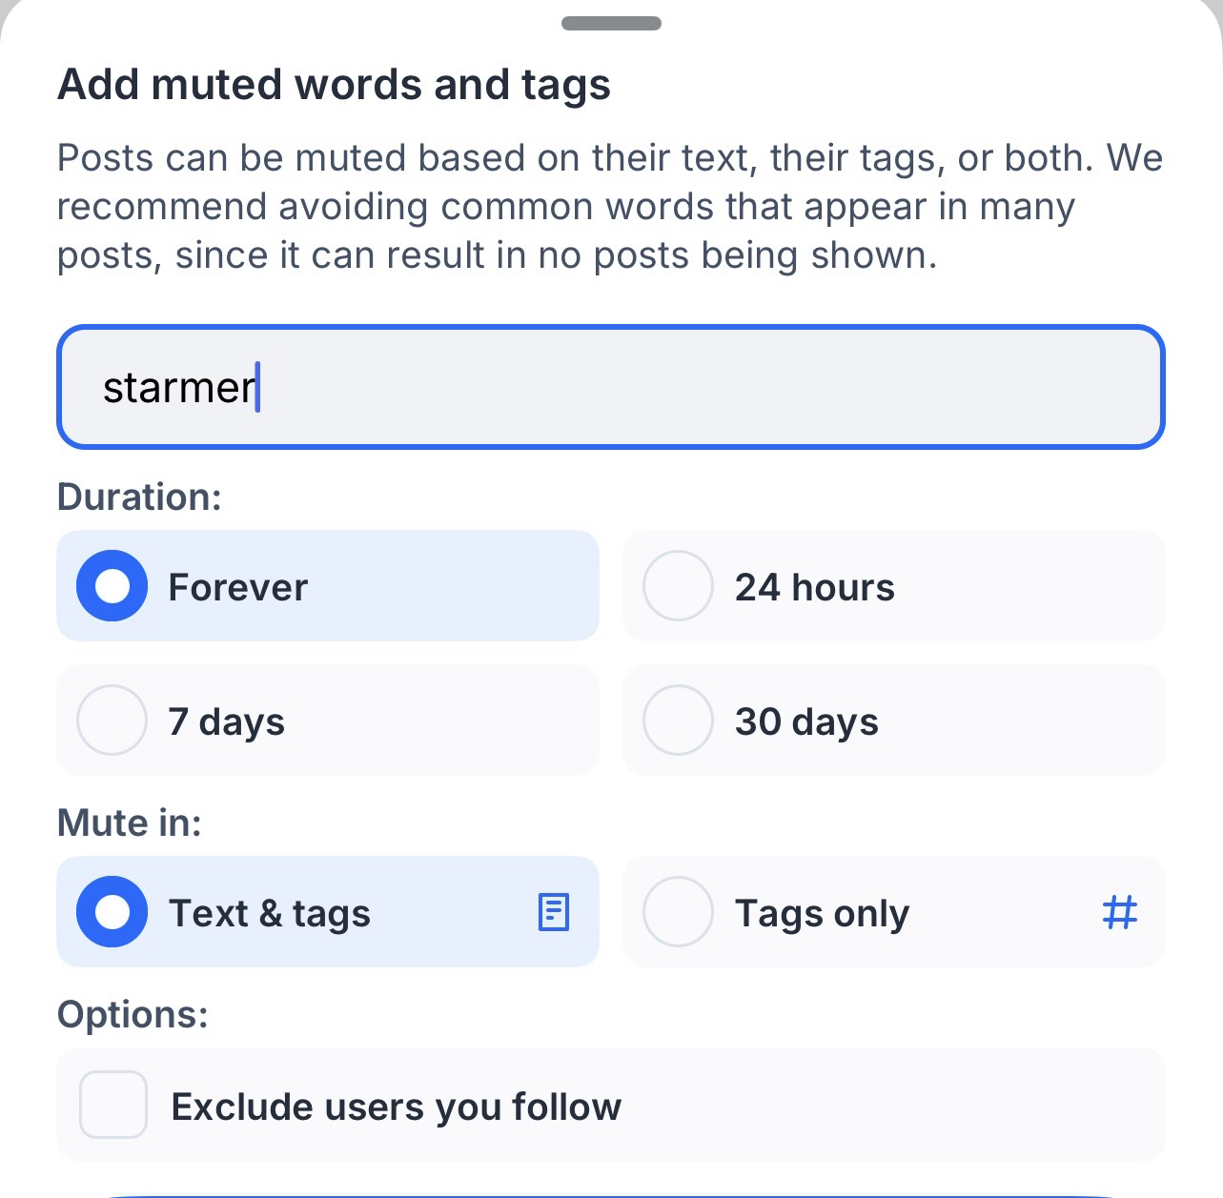Pick the 30 days radio circle
This screenshot has width=1223, height=1198.
pyautogui.click(x=678, y=721)
